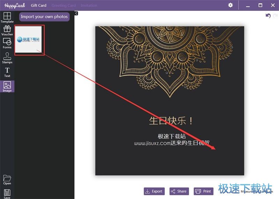Undo the last action
Image resolution: width=279 pixels, height=199 pixels.
pyautogui.click(x=268, y=16)
